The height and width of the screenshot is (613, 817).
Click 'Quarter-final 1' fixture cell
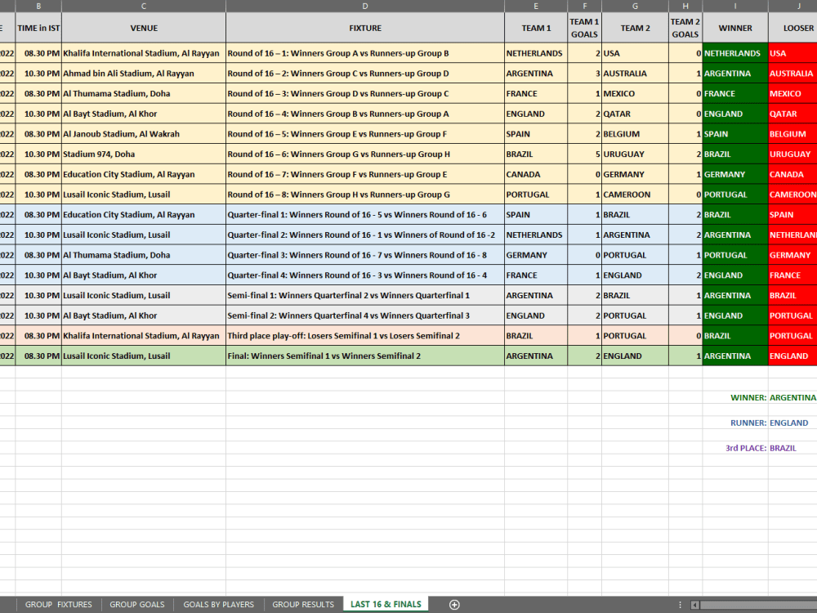point(364,215)
